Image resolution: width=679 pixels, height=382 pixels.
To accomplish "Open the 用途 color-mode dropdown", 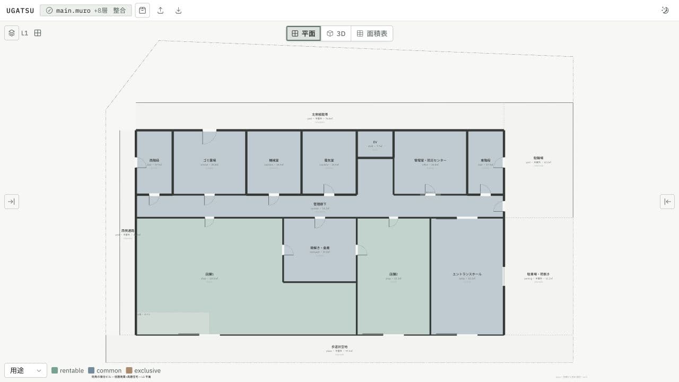I will [x=25, y=370].
